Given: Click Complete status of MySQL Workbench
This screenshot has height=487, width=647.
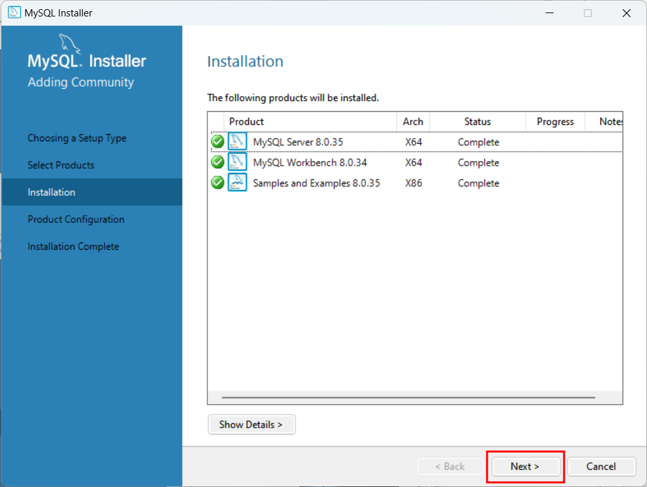Looking at the screenshot, I should click(479, 163).
